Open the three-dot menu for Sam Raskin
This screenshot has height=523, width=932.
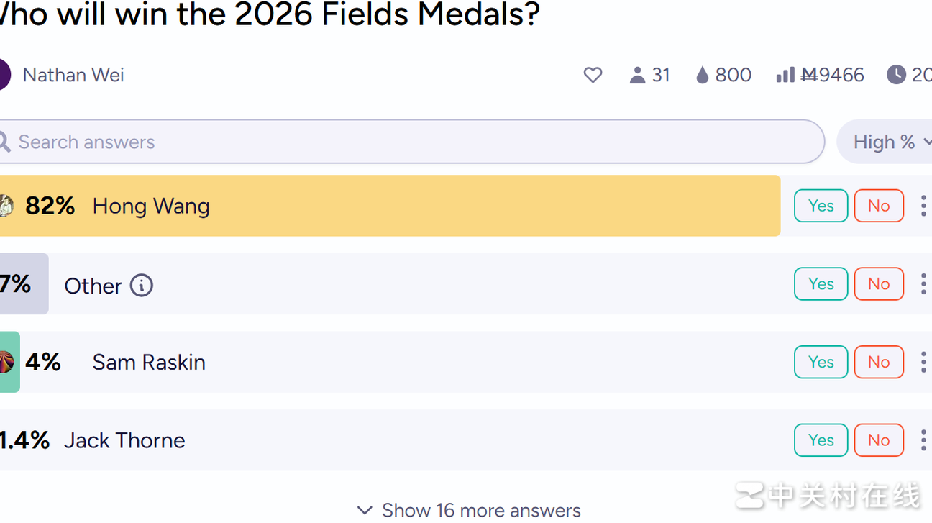coord(923,362)
